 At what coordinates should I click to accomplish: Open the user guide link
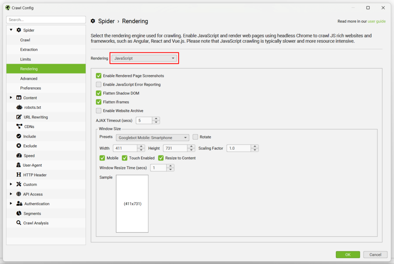pyautogui.click(x=376, y=22)
